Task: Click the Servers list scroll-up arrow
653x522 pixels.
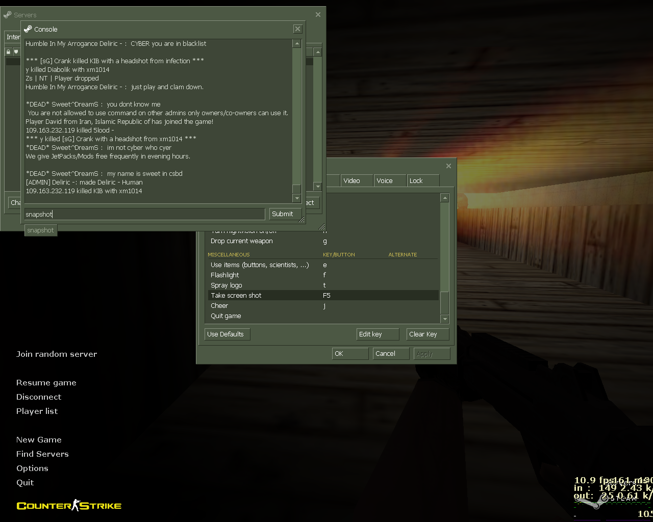Action: point(318,52)
